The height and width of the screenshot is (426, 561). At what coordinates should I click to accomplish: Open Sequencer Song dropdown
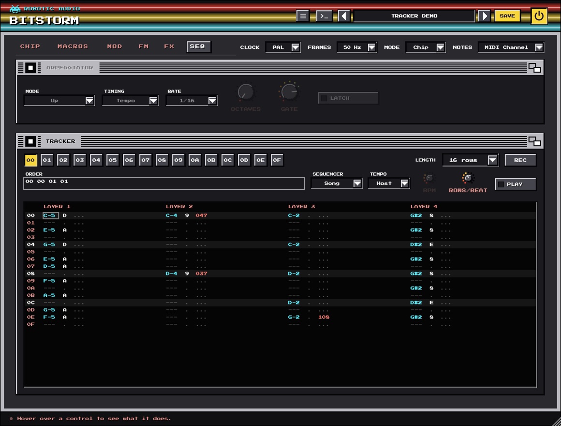tap(337, 183)
